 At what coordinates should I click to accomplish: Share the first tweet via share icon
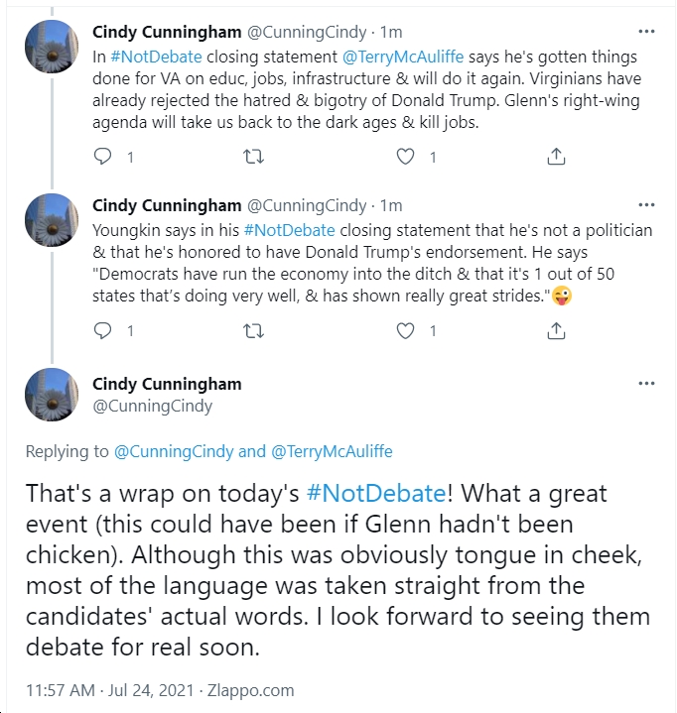[x=556, y=157]
